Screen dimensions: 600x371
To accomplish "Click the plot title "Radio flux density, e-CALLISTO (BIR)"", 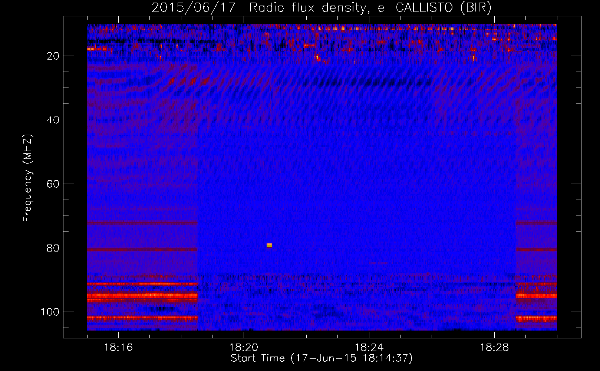I will coord(370,7).
